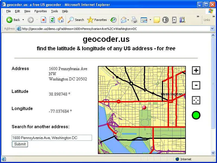Open the Back button history dropdown arrow
This screenshot has height=163, width=217.
coord(23,20)
